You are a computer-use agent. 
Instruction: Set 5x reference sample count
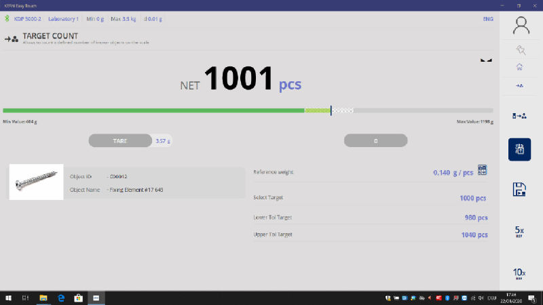[520, 232]
